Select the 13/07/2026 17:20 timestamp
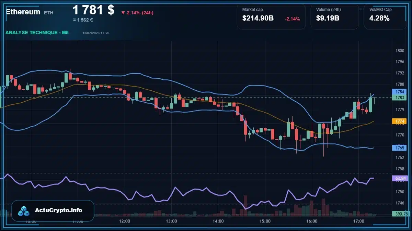This screenshot has height=231, width=412. click(96, 33)
